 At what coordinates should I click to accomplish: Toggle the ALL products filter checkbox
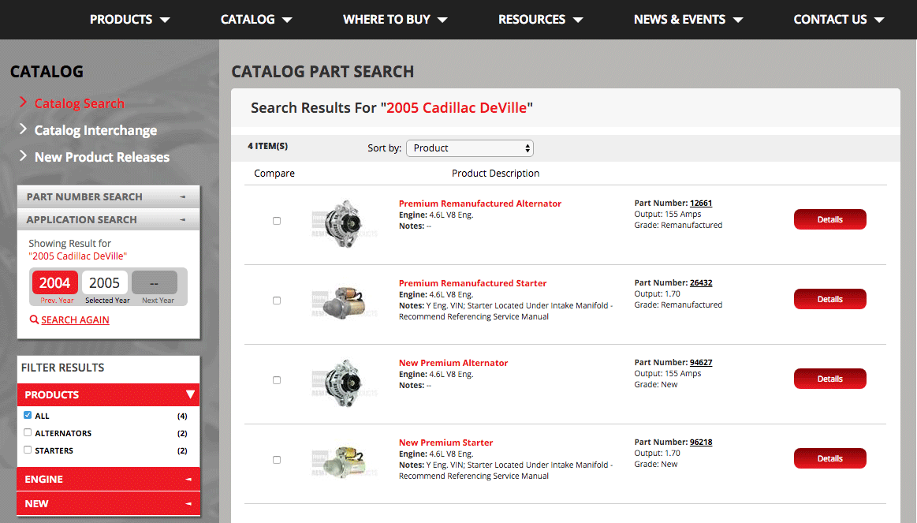click(x=28, y=416)
